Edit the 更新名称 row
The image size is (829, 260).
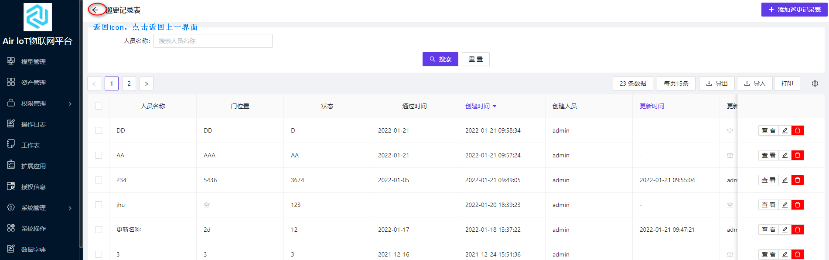click(x=785, y=230)
